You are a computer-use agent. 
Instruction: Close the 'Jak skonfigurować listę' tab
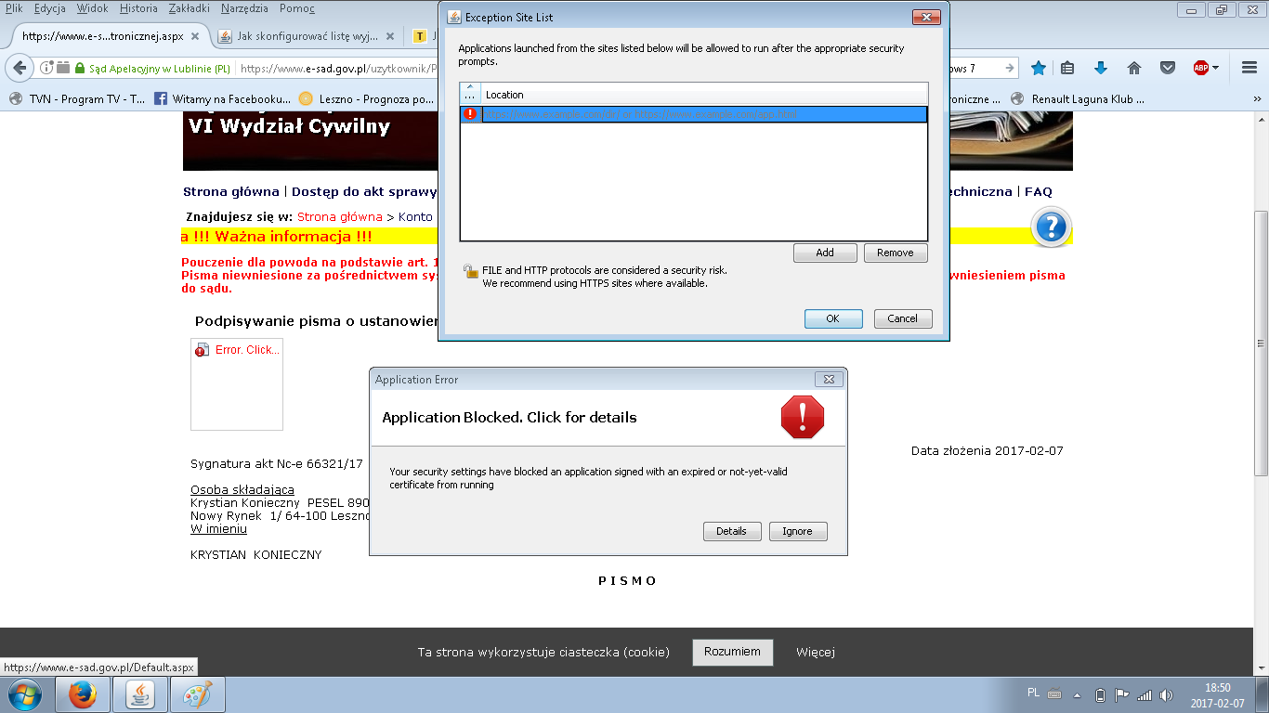[390, 37]
